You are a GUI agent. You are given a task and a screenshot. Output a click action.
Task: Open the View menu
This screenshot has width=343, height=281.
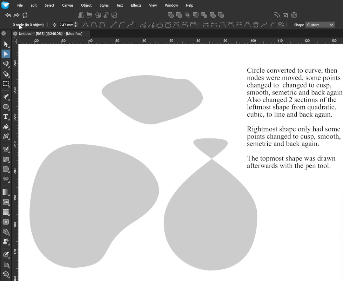click(153, 5)
